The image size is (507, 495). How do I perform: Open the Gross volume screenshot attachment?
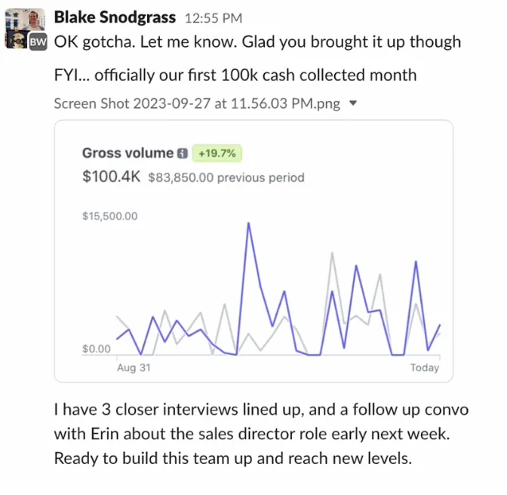point(253,251)
